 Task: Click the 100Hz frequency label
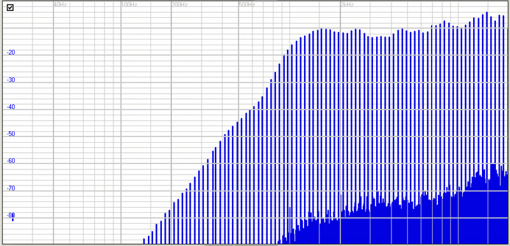click(x=129, y=5)
